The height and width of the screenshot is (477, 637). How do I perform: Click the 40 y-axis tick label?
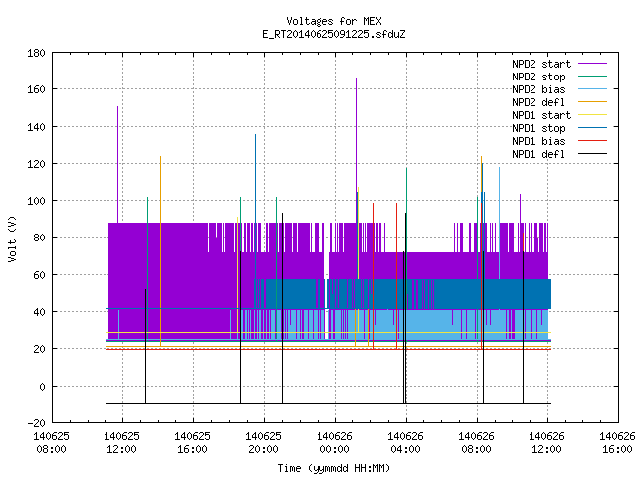pyautogui.click(x=39, y=312)
